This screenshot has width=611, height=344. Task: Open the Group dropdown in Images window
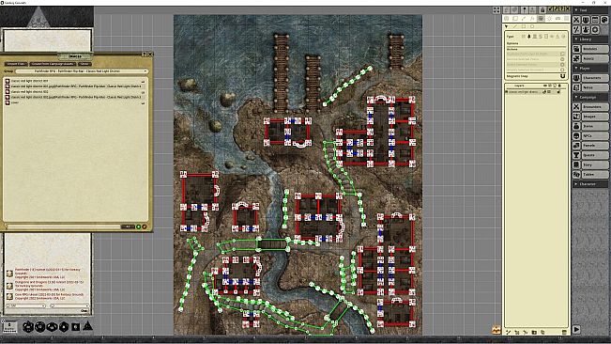pyautogui.click(x=82, y=71)
